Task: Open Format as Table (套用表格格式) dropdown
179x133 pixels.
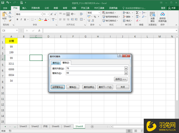Action: (x=111, y=17)
